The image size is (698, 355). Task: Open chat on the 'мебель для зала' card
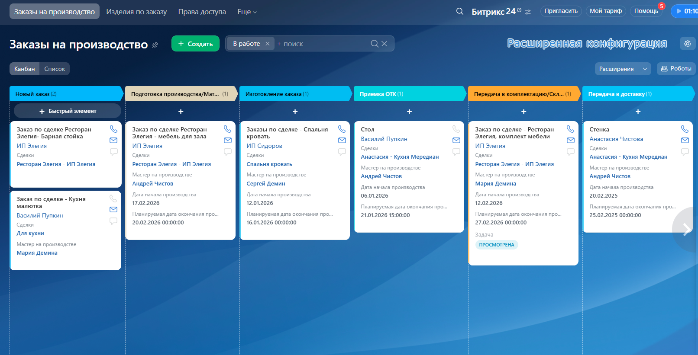228,152
